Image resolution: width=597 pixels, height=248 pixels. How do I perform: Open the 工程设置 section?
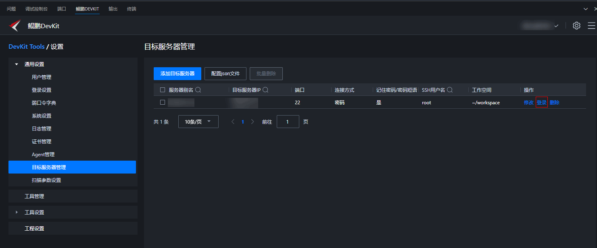(73, 228)
